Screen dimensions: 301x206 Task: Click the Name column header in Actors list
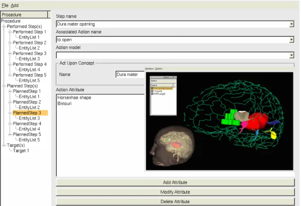pyautogui.click(x=162, y=85)
